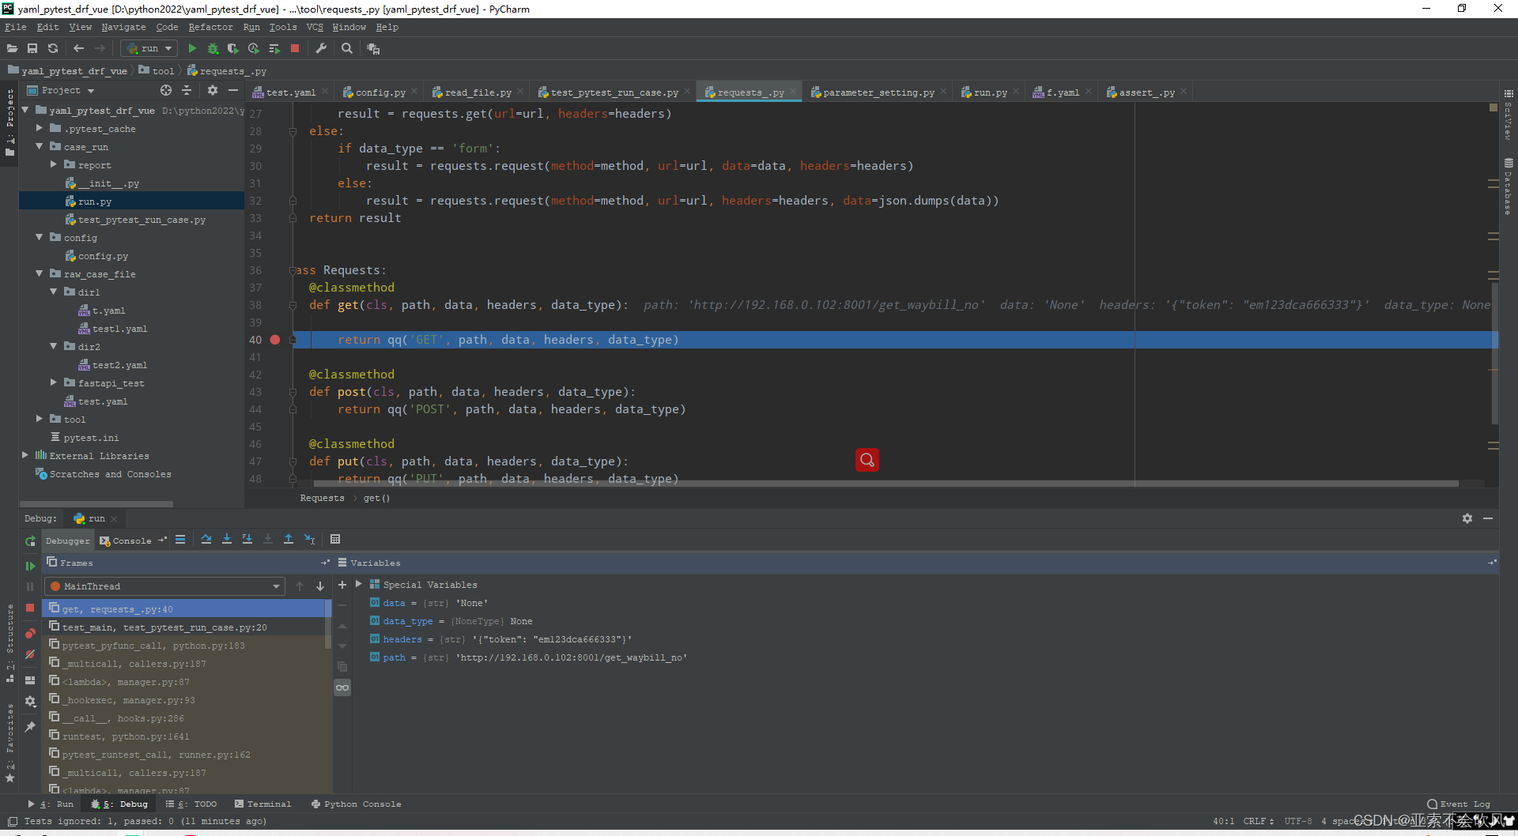Open the Refactor menu
The image size is (1518, 836).
pos(210,27)
